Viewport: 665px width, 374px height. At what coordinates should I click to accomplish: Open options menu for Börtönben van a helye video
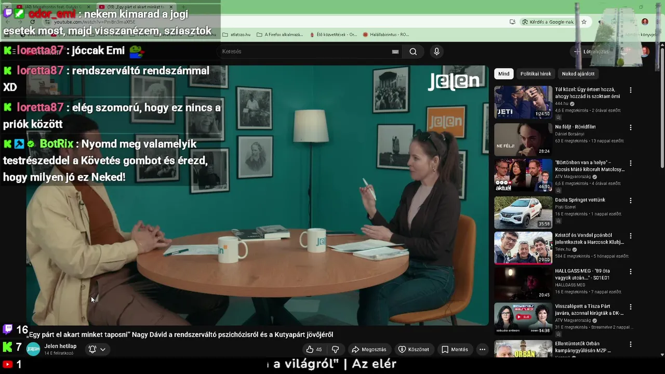pos(631,163)
